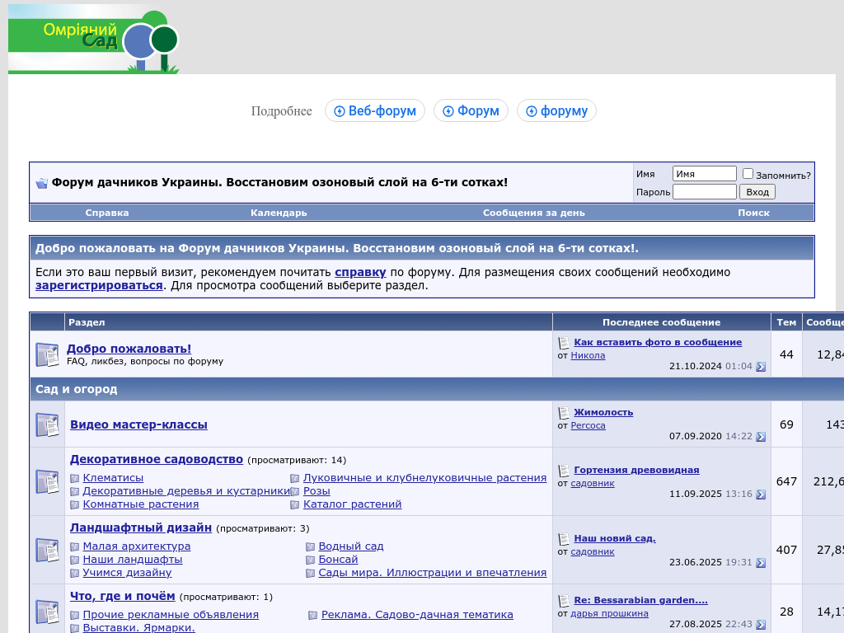Image resolution: width=844 pixels, height=633 pixels.
Task: Click forum icon next to Добро пожаловать
Action: click(x=47, y=354)
